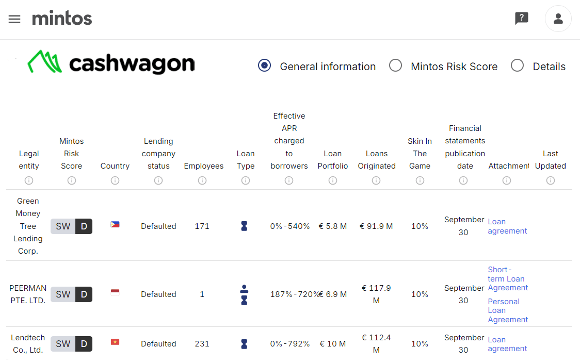Open the Personal Loan Agreement link
Image resolution: width=580 pixels, height=364 pixels.
click(508, 310)
